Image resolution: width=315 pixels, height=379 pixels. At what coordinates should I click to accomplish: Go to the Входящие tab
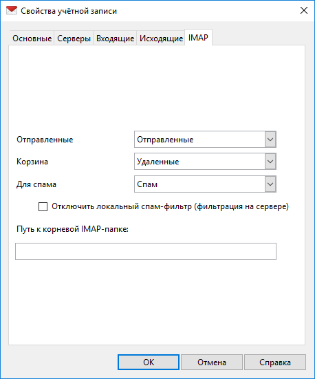(115, 39)
